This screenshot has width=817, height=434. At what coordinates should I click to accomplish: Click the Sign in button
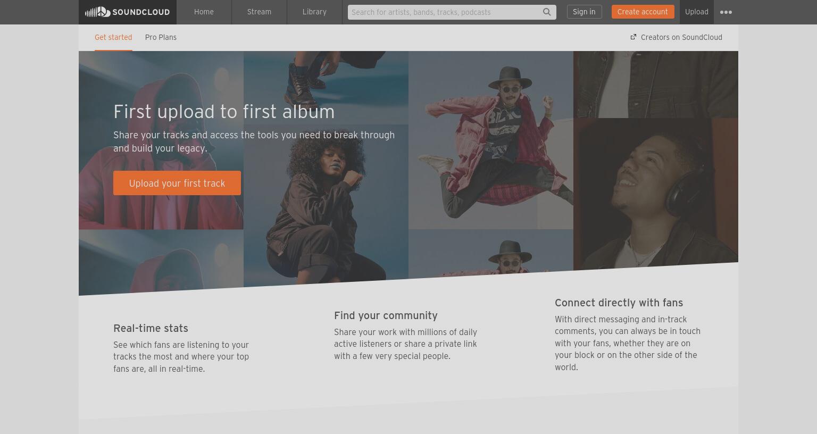point(584,12)
